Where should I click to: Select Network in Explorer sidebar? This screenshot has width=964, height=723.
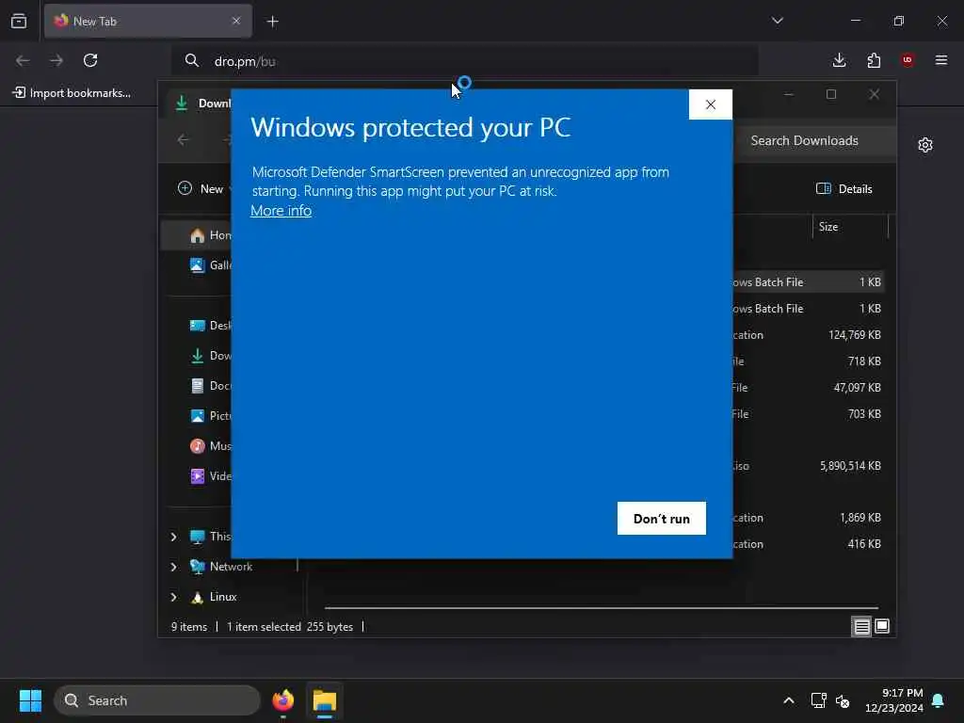tap(231, 567)
